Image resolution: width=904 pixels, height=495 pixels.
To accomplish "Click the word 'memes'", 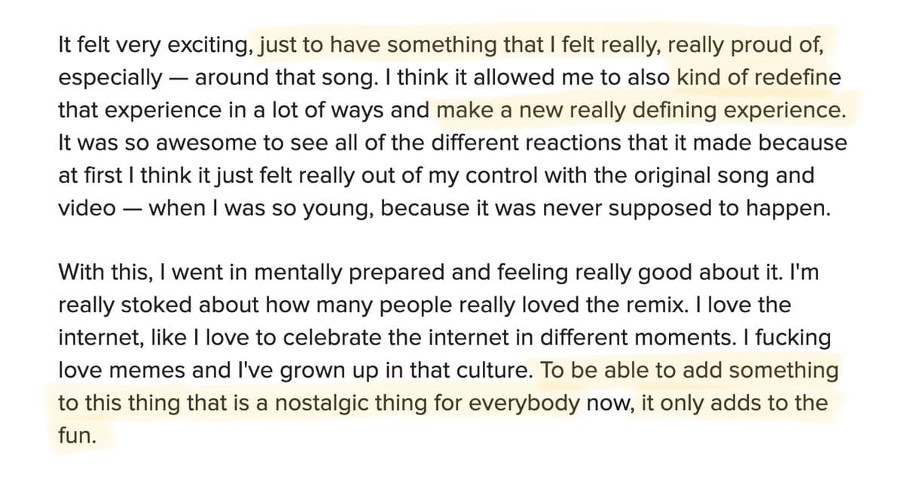I will [x=137, y=370].
